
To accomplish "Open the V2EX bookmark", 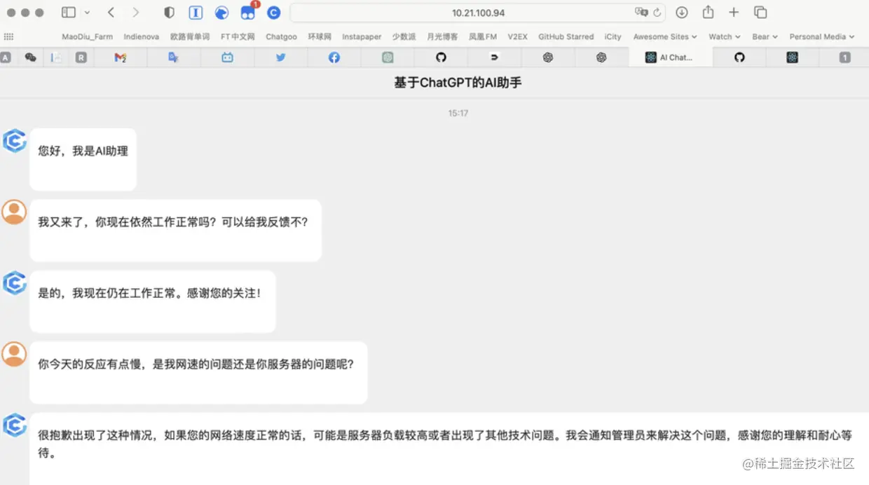I will [517, 36].
